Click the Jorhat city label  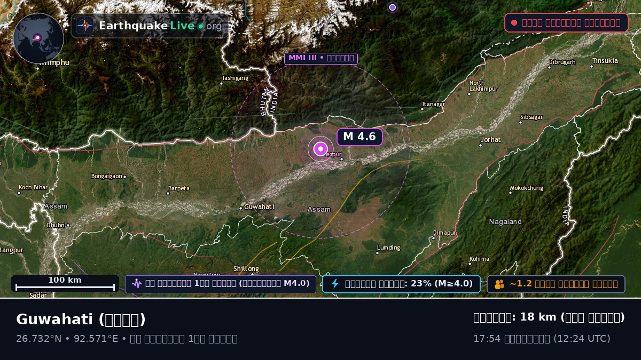point(491,140)
